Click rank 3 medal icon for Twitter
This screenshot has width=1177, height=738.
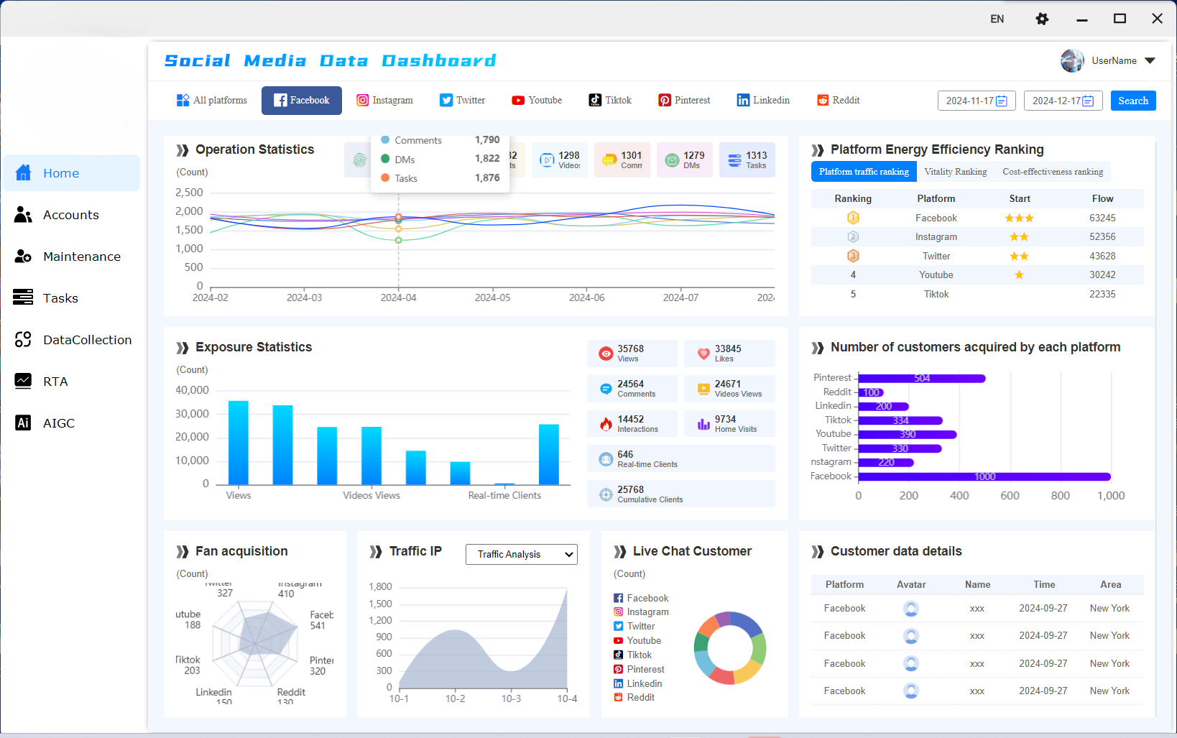(x=853, y=256)
